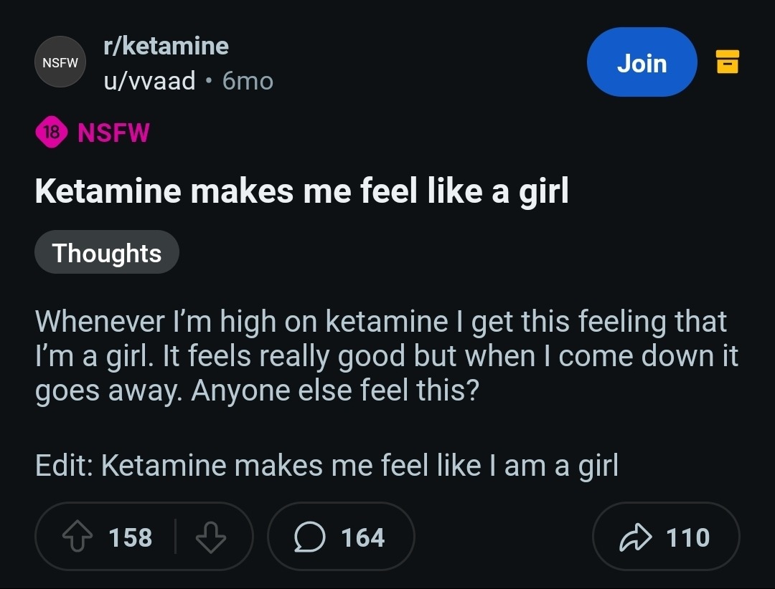
Task: Click the 6mo post timestamp
Action: tap(248, 81)
